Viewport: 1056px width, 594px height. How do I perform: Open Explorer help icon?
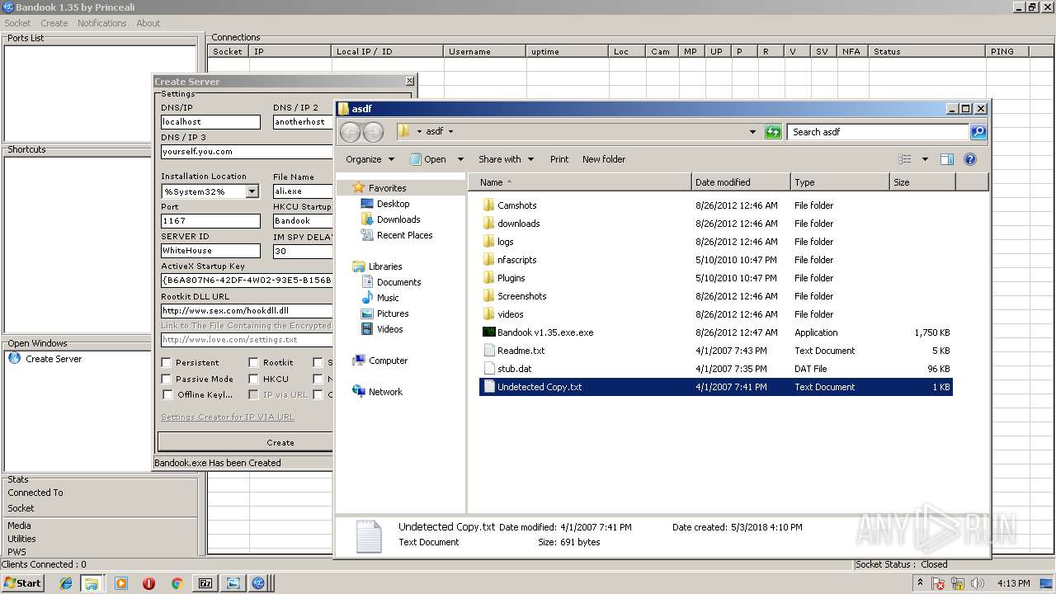(970, 159)
